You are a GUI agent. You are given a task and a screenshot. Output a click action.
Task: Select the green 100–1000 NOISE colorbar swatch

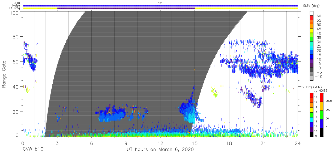pyautogui.click(x=321, y=115)
